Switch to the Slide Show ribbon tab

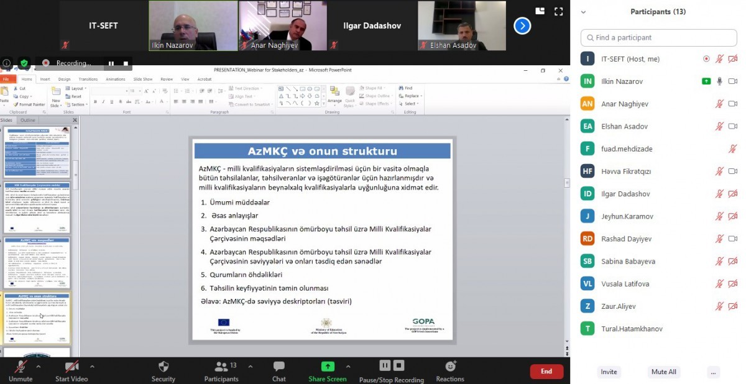[143, 80]
